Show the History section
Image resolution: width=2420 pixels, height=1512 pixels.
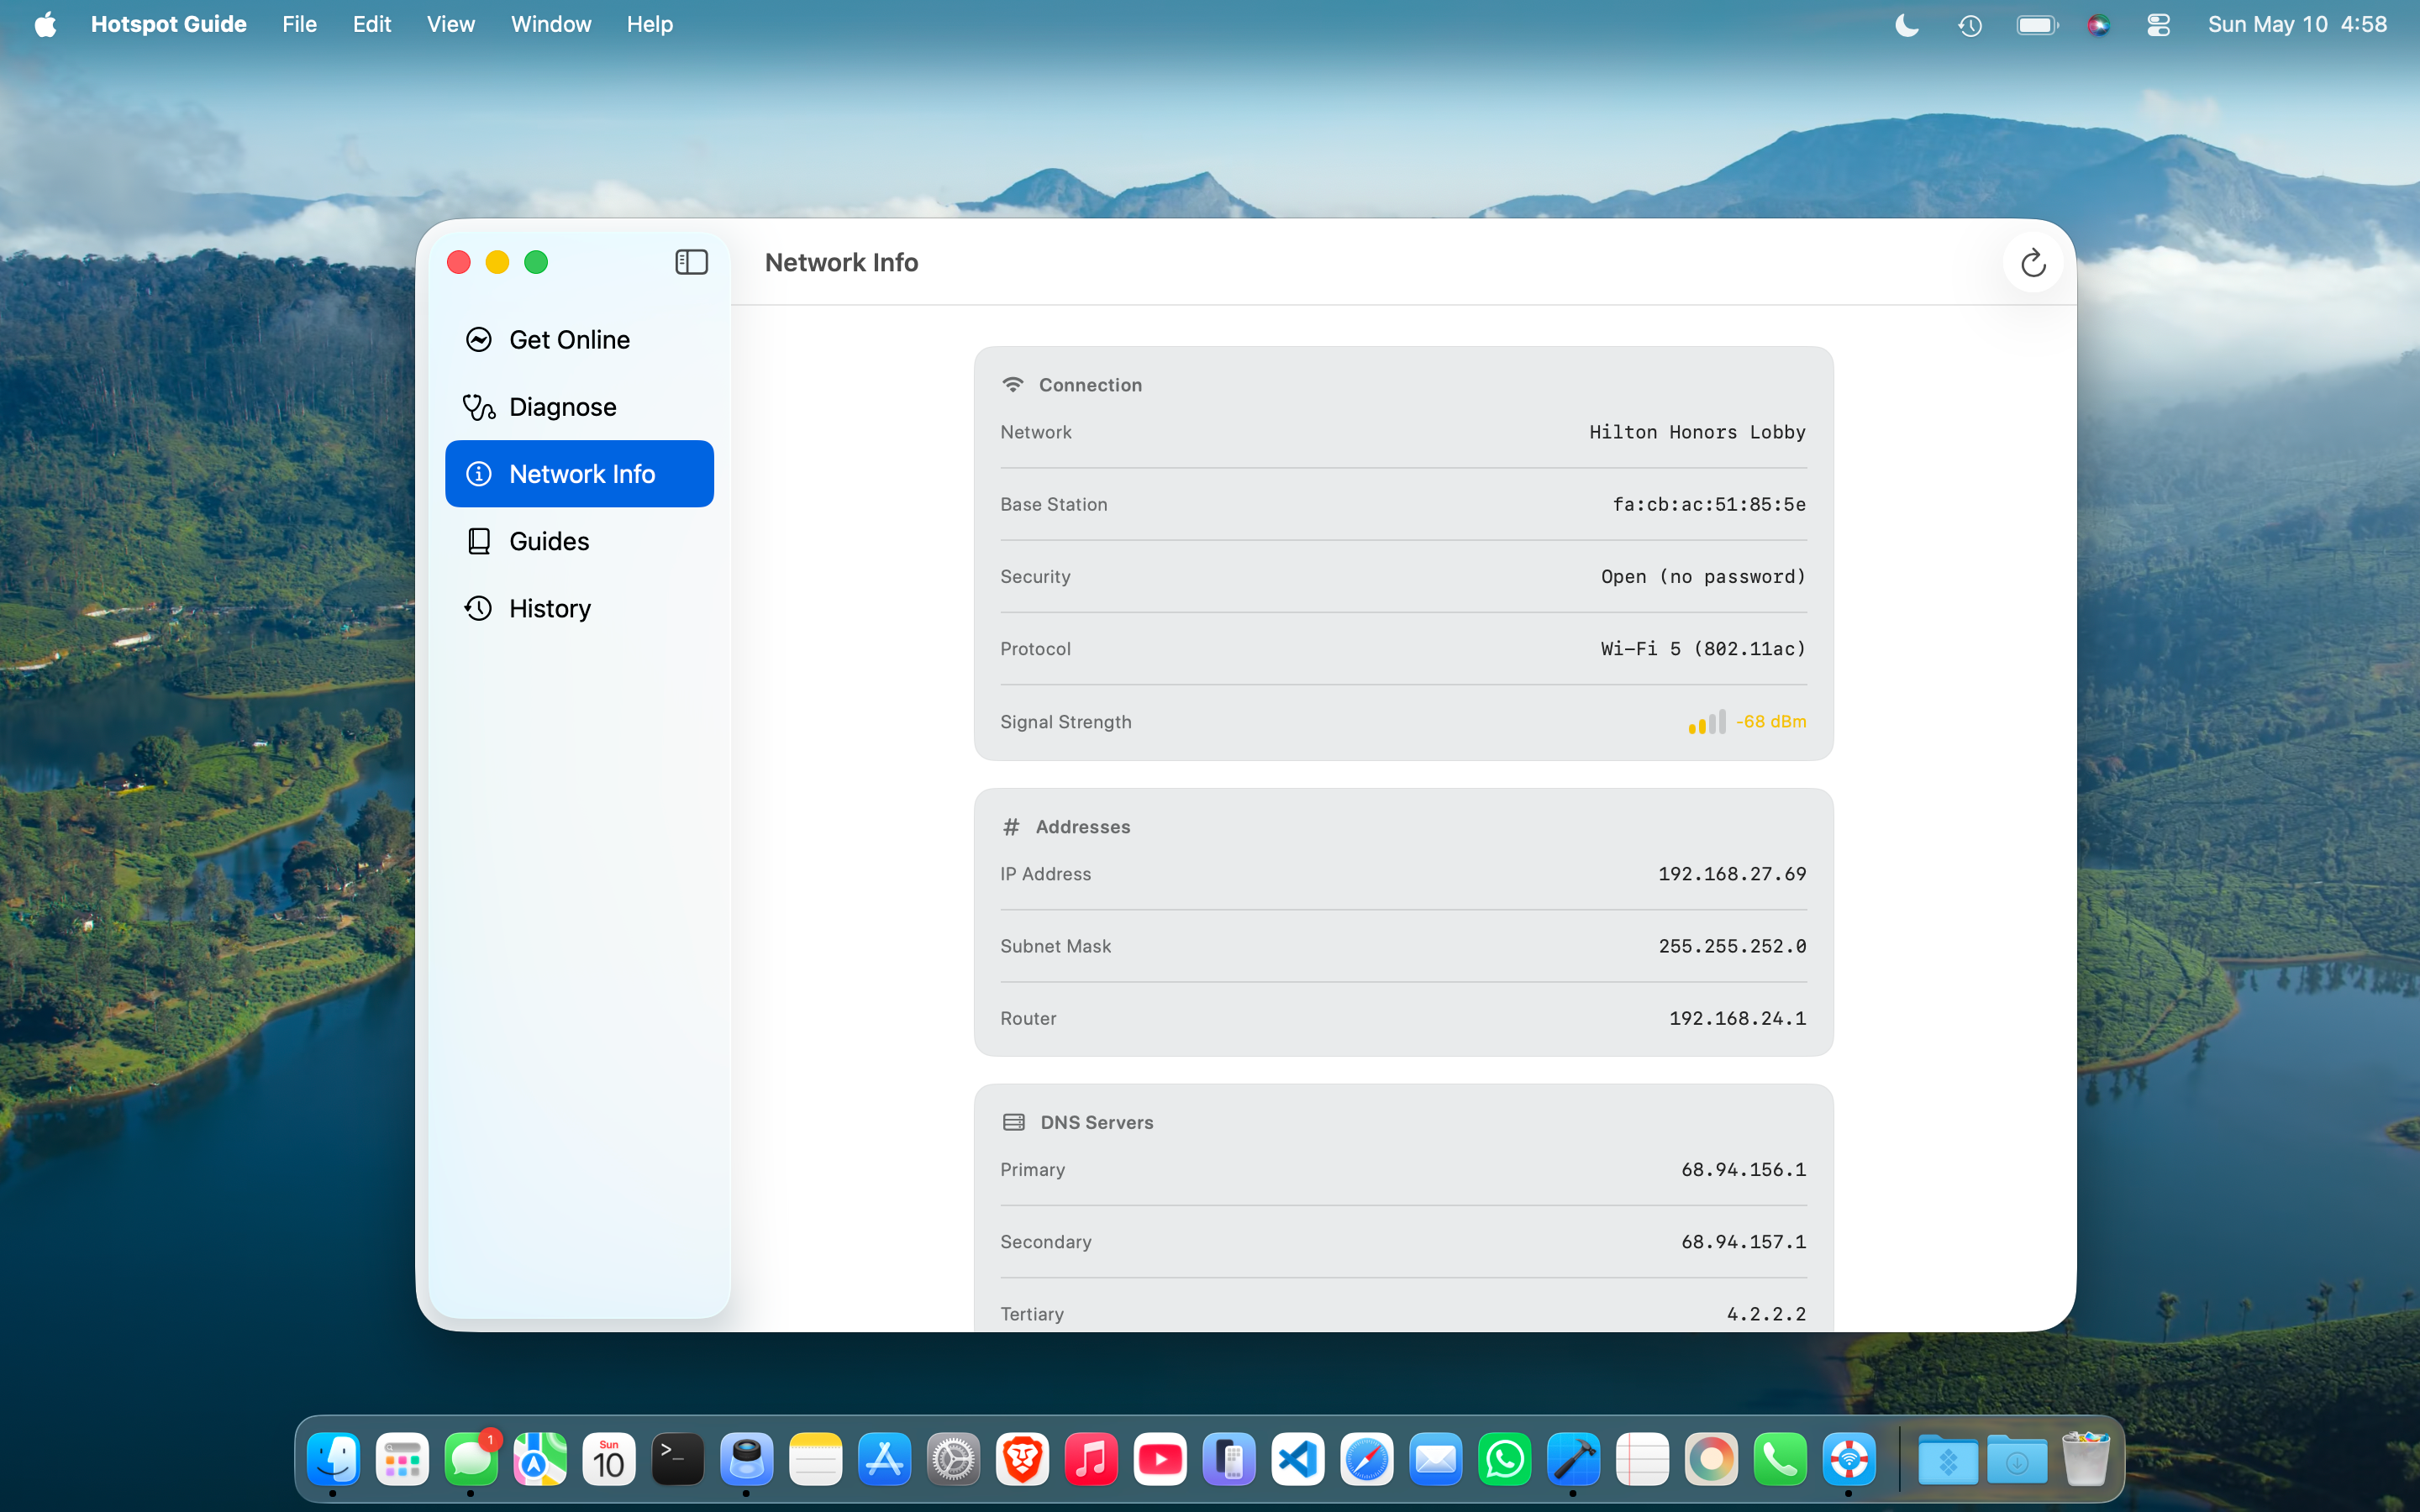(579, 608)
